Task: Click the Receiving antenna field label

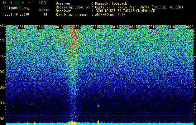Action: [x=72, y=15]
